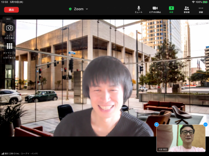Mute the microphone

pyautogui.click(x=138, y=10)
